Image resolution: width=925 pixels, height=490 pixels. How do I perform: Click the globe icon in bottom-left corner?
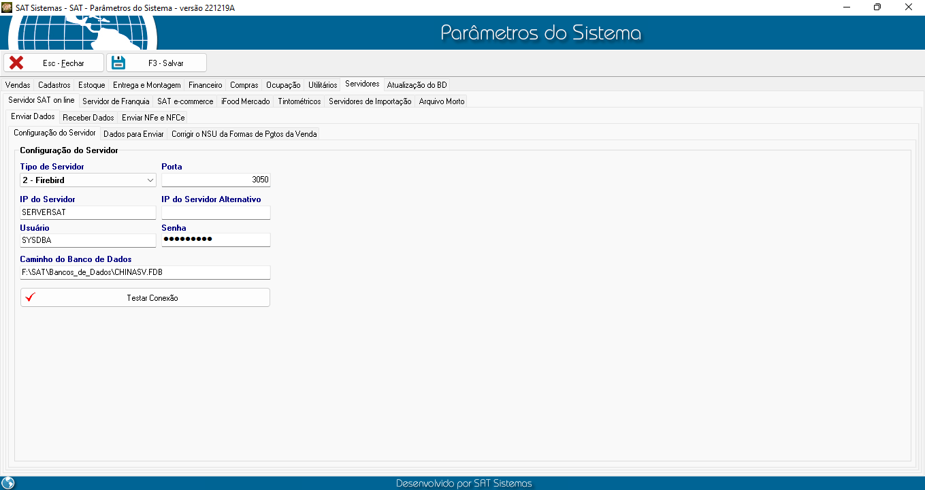point(8,483)
